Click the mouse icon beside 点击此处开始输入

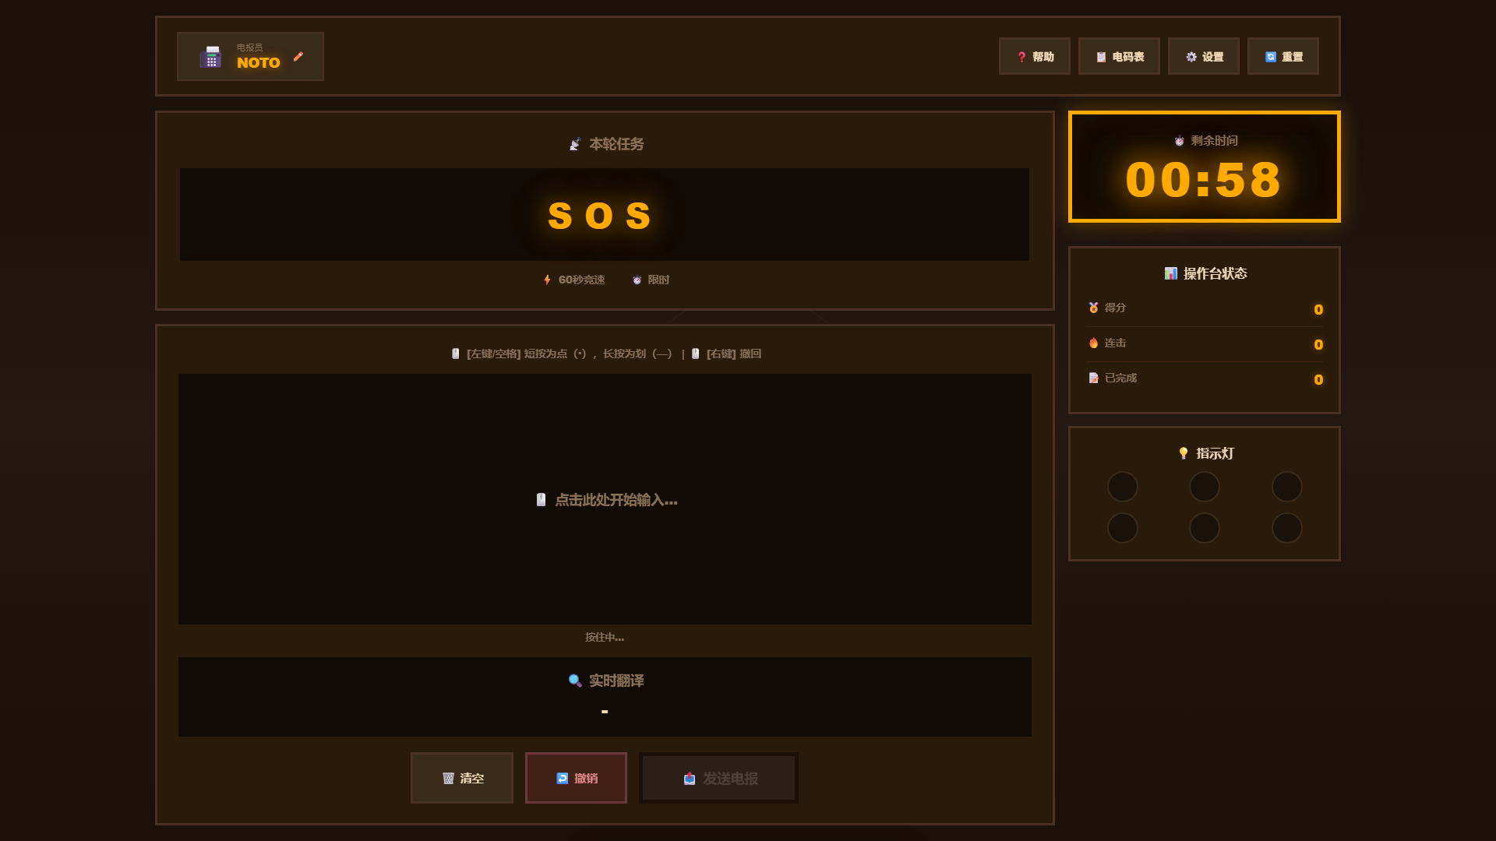tap(541, 500)
